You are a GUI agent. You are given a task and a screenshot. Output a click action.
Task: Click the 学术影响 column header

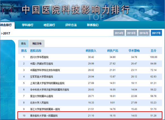pyautogui.click(x=134, y=51)
